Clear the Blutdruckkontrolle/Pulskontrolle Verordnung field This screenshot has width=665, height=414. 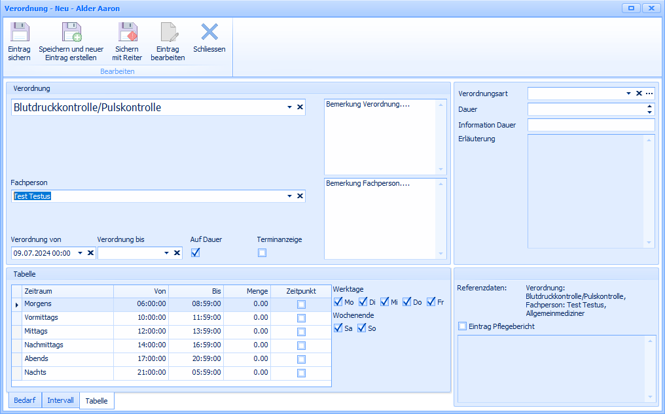(300, 107)
